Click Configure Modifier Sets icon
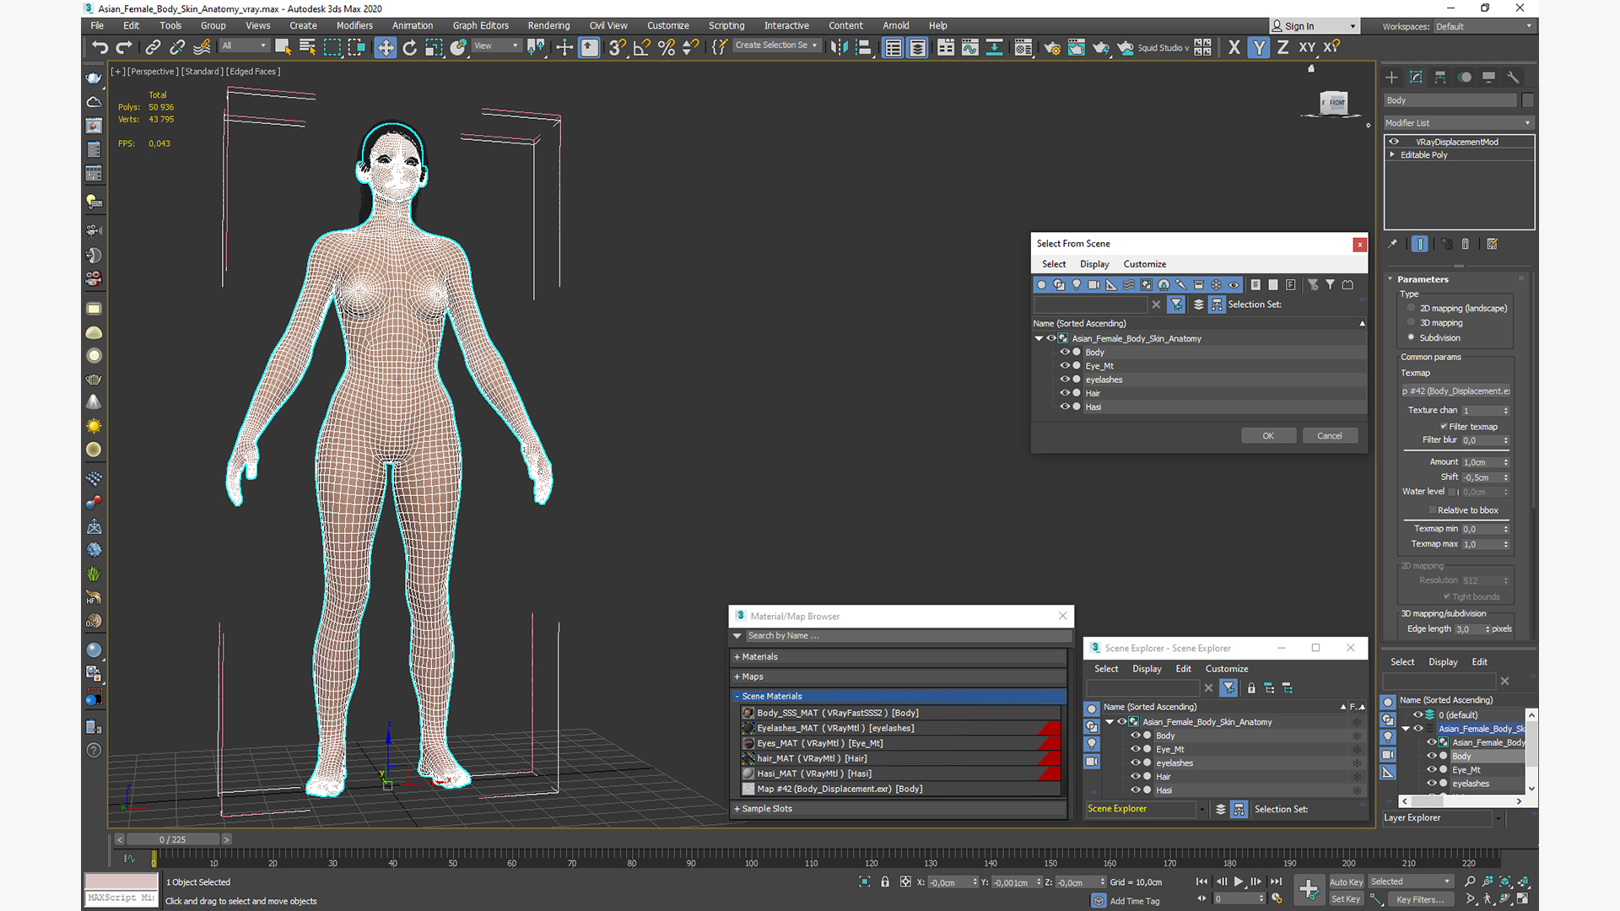1620x911 pixels. point(1492,244)
